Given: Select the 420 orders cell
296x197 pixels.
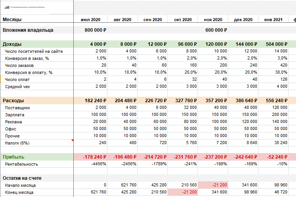Looking at the screenshot, I should coord(273,65).
